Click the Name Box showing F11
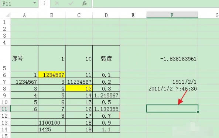 point(19,3)
